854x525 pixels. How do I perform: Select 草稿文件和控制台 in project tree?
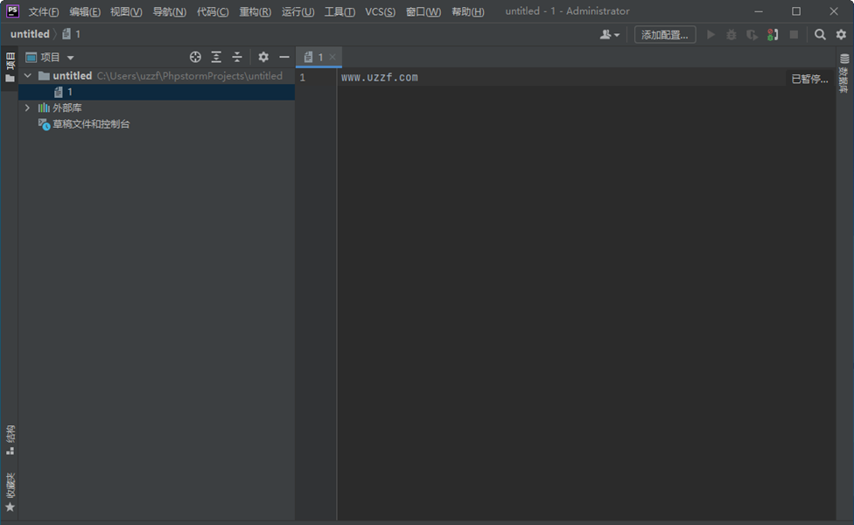pos(84,124)
